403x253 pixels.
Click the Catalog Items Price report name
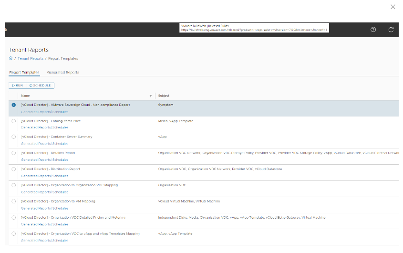(51, 121)
